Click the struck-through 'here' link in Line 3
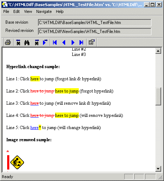Screen dimensions: 164x181 (34, 103)
